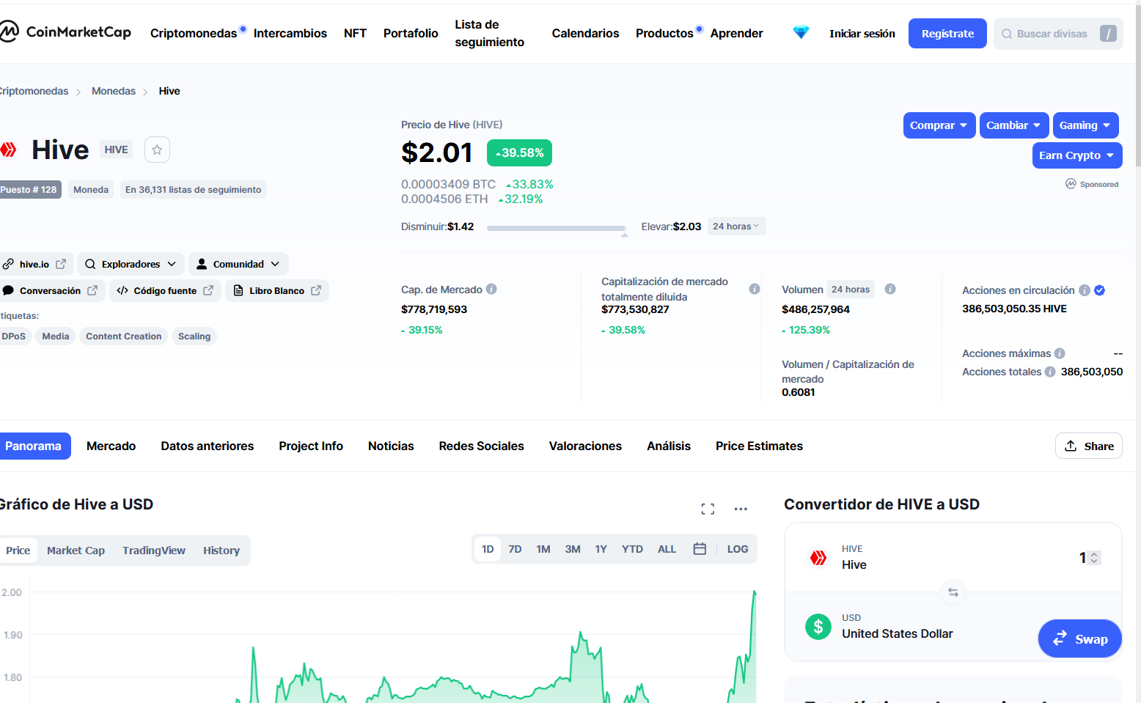
Task: Switch to Datos anteriores tab
Action: (208, 446)
